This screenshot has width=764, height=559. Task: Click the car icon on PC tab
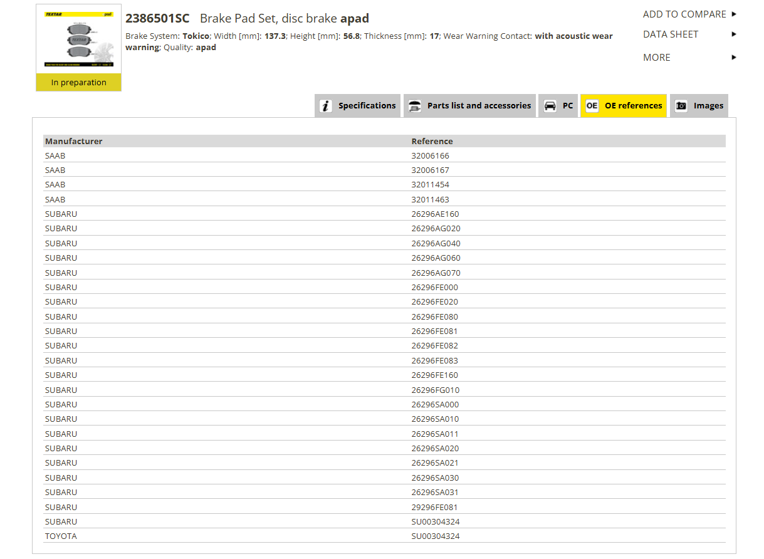pyautogui.click(x=550, y=106)
